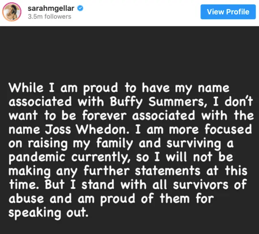The height and width of the screenshot is (234, 259).
Task: Click the word "currently," in the statement
Action: 95,158
